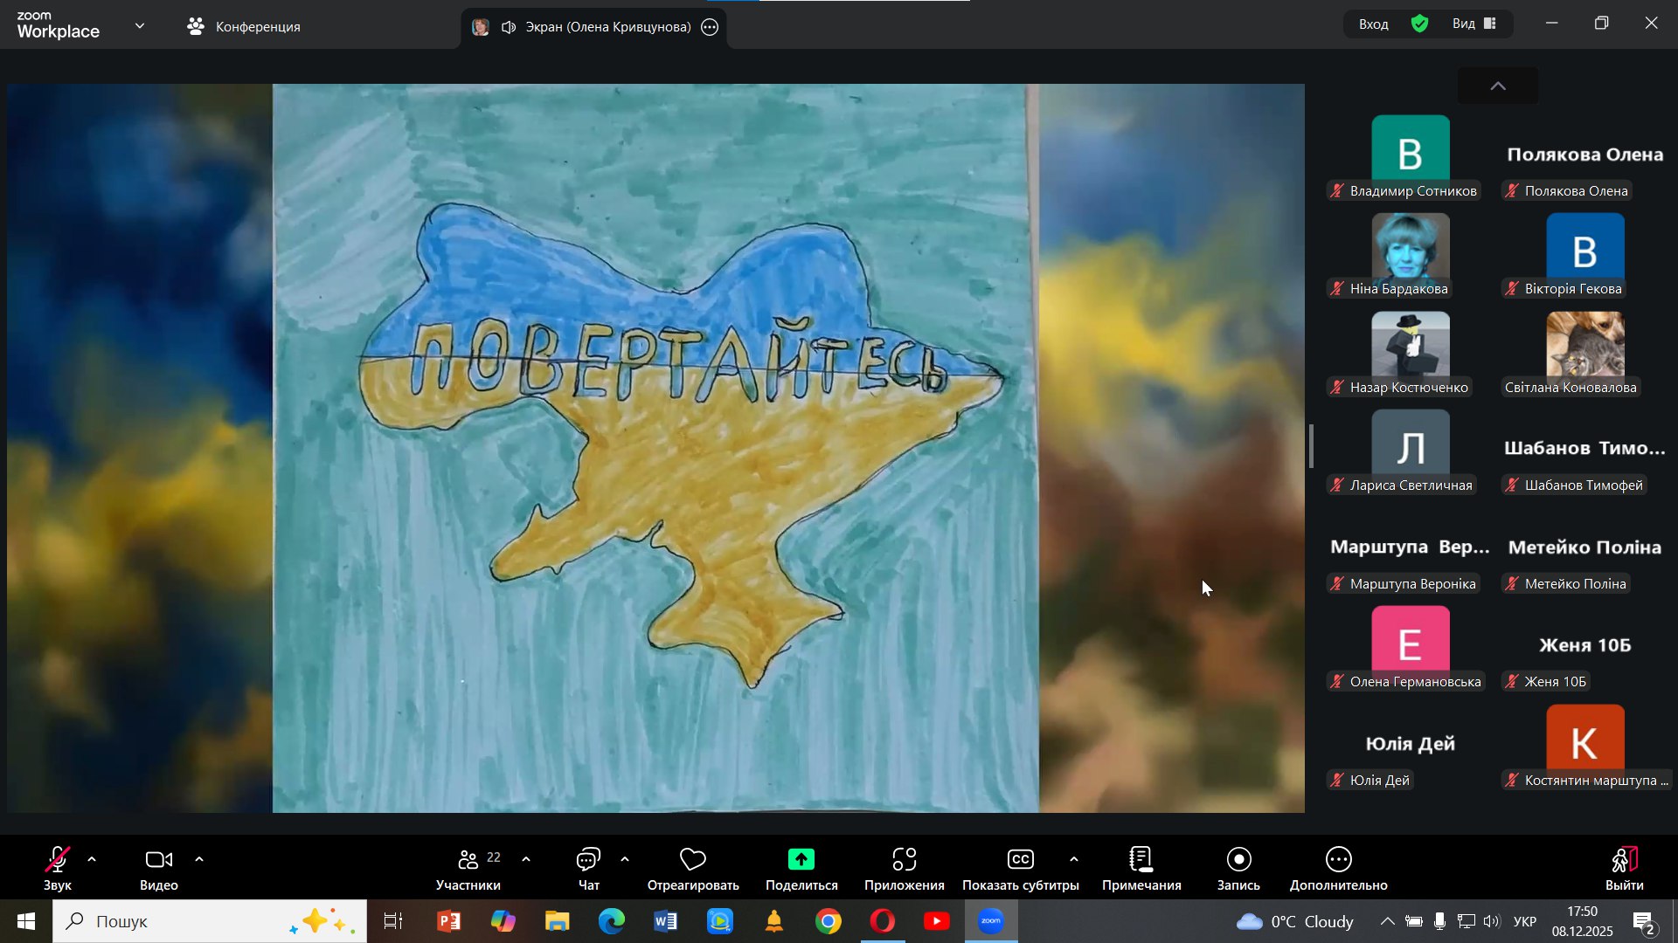Screen dimensions: 1678x943
Task: Toggle the Show captions CC button
Action: click(1020, 861)
